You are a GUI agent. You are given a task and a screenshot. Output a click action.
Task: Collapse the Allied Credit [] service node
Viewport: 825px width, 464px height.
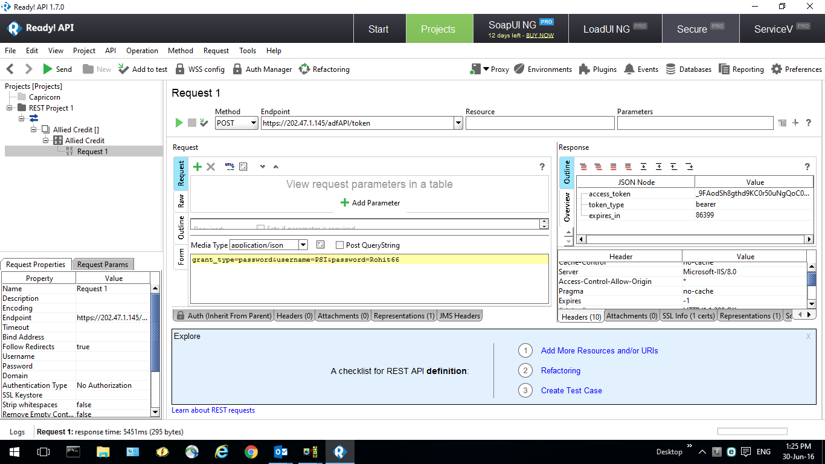pyautogui.click(x=34, y=130)
